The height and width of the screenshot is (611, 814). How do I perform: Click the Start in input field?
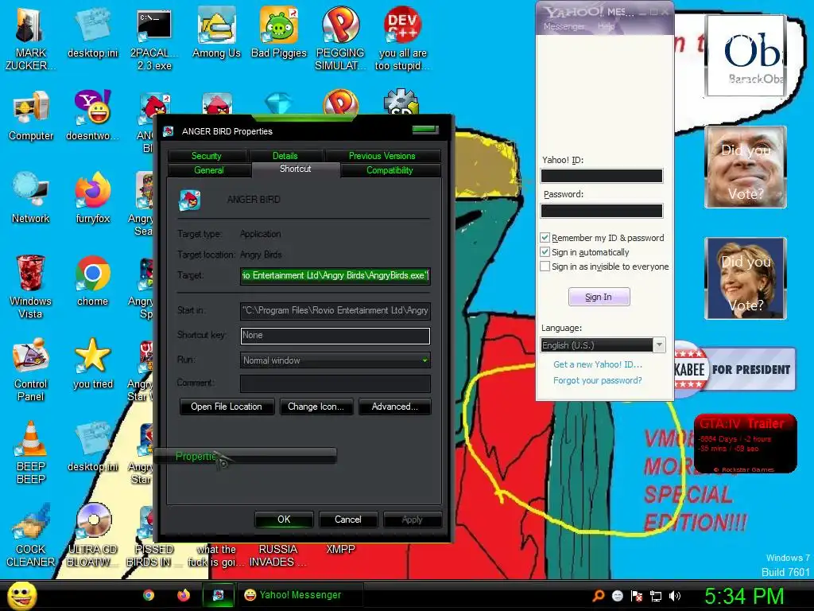tap(335, 310)
